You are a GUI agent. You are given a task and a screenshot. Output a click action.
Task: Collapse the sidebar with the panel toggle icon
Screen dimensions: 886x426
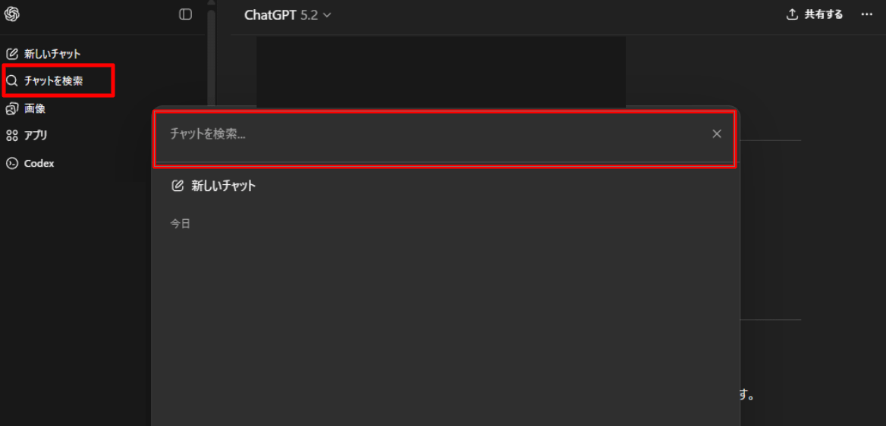(x=185, y=14)
